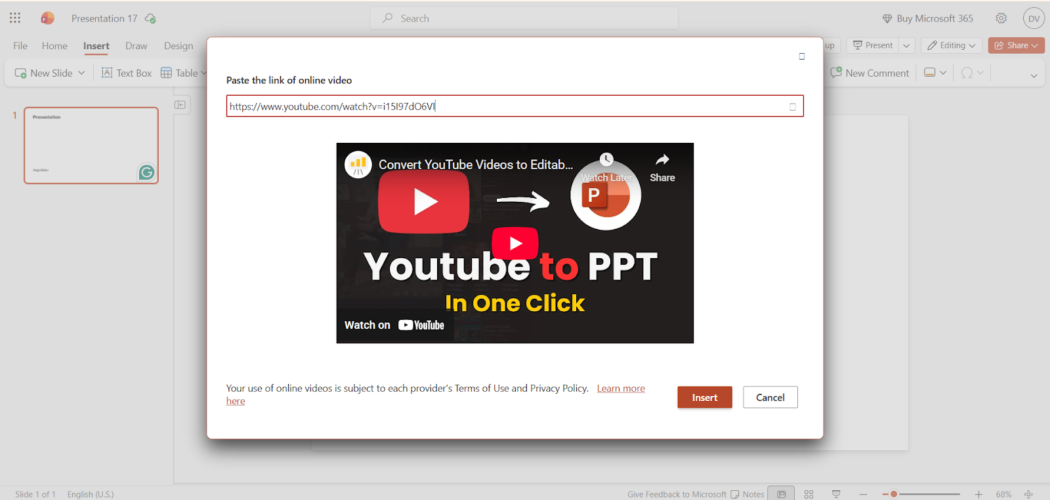The image size is (1050, 500).
Task: Click the Slide 1 of 1 indicator
Action: [x=35, y=494]
